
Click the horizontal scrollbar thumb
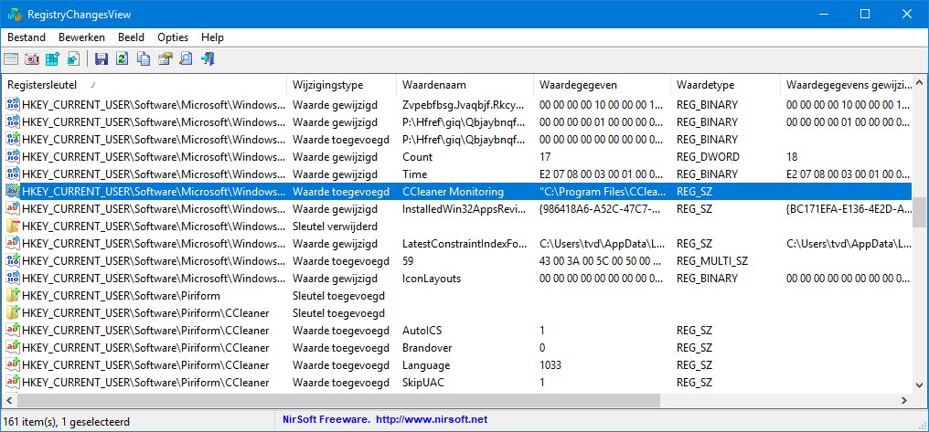point(338,401)
